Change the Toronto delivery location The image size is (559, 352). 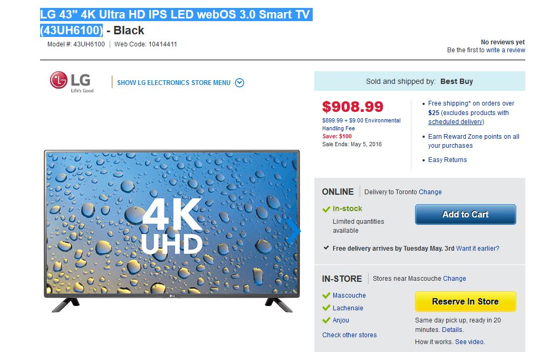pos(430,192)
